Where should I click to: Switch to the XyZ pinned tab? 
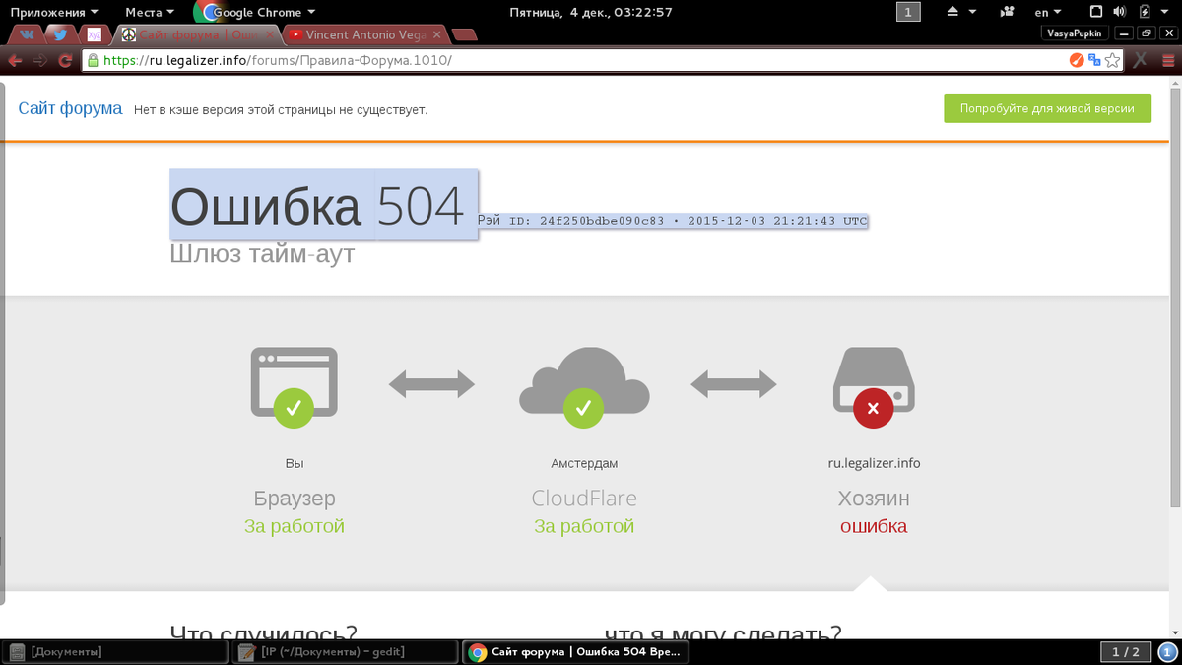[x=95, y=34]
